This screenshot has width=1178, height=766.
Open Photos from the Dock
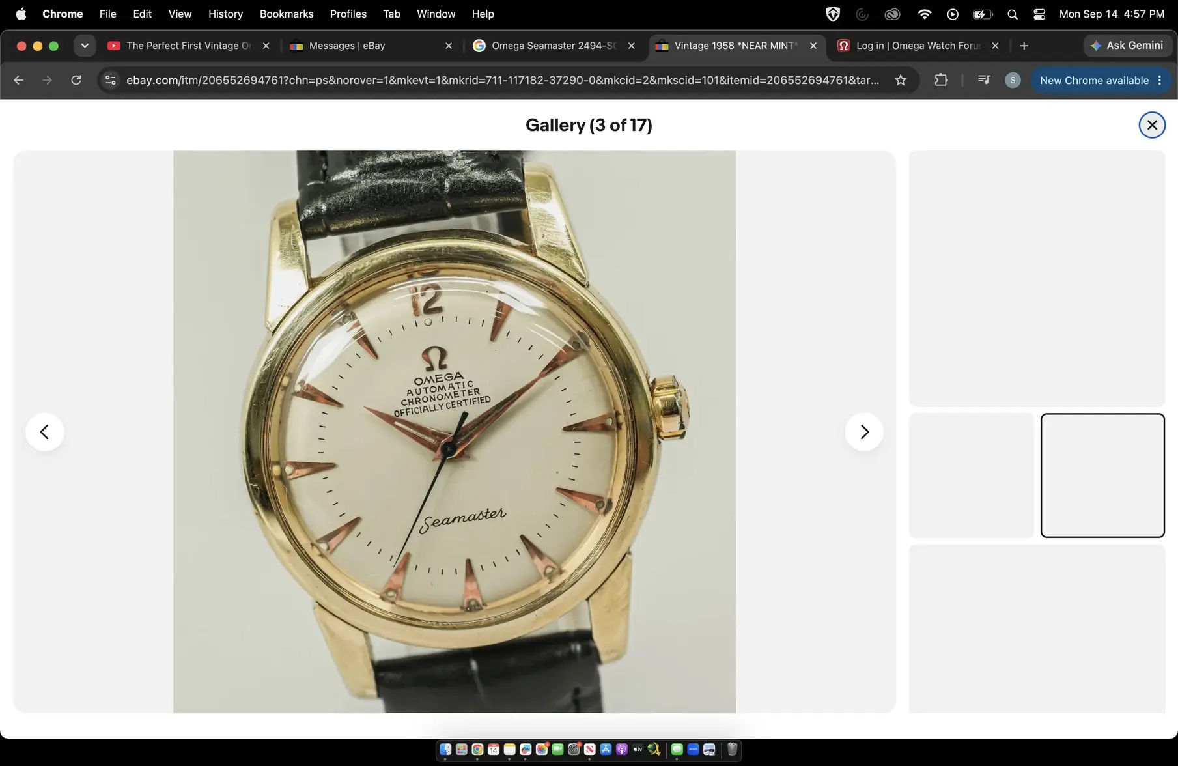(542, 749)
